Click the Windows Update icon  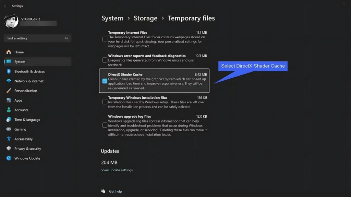[9, 158]
